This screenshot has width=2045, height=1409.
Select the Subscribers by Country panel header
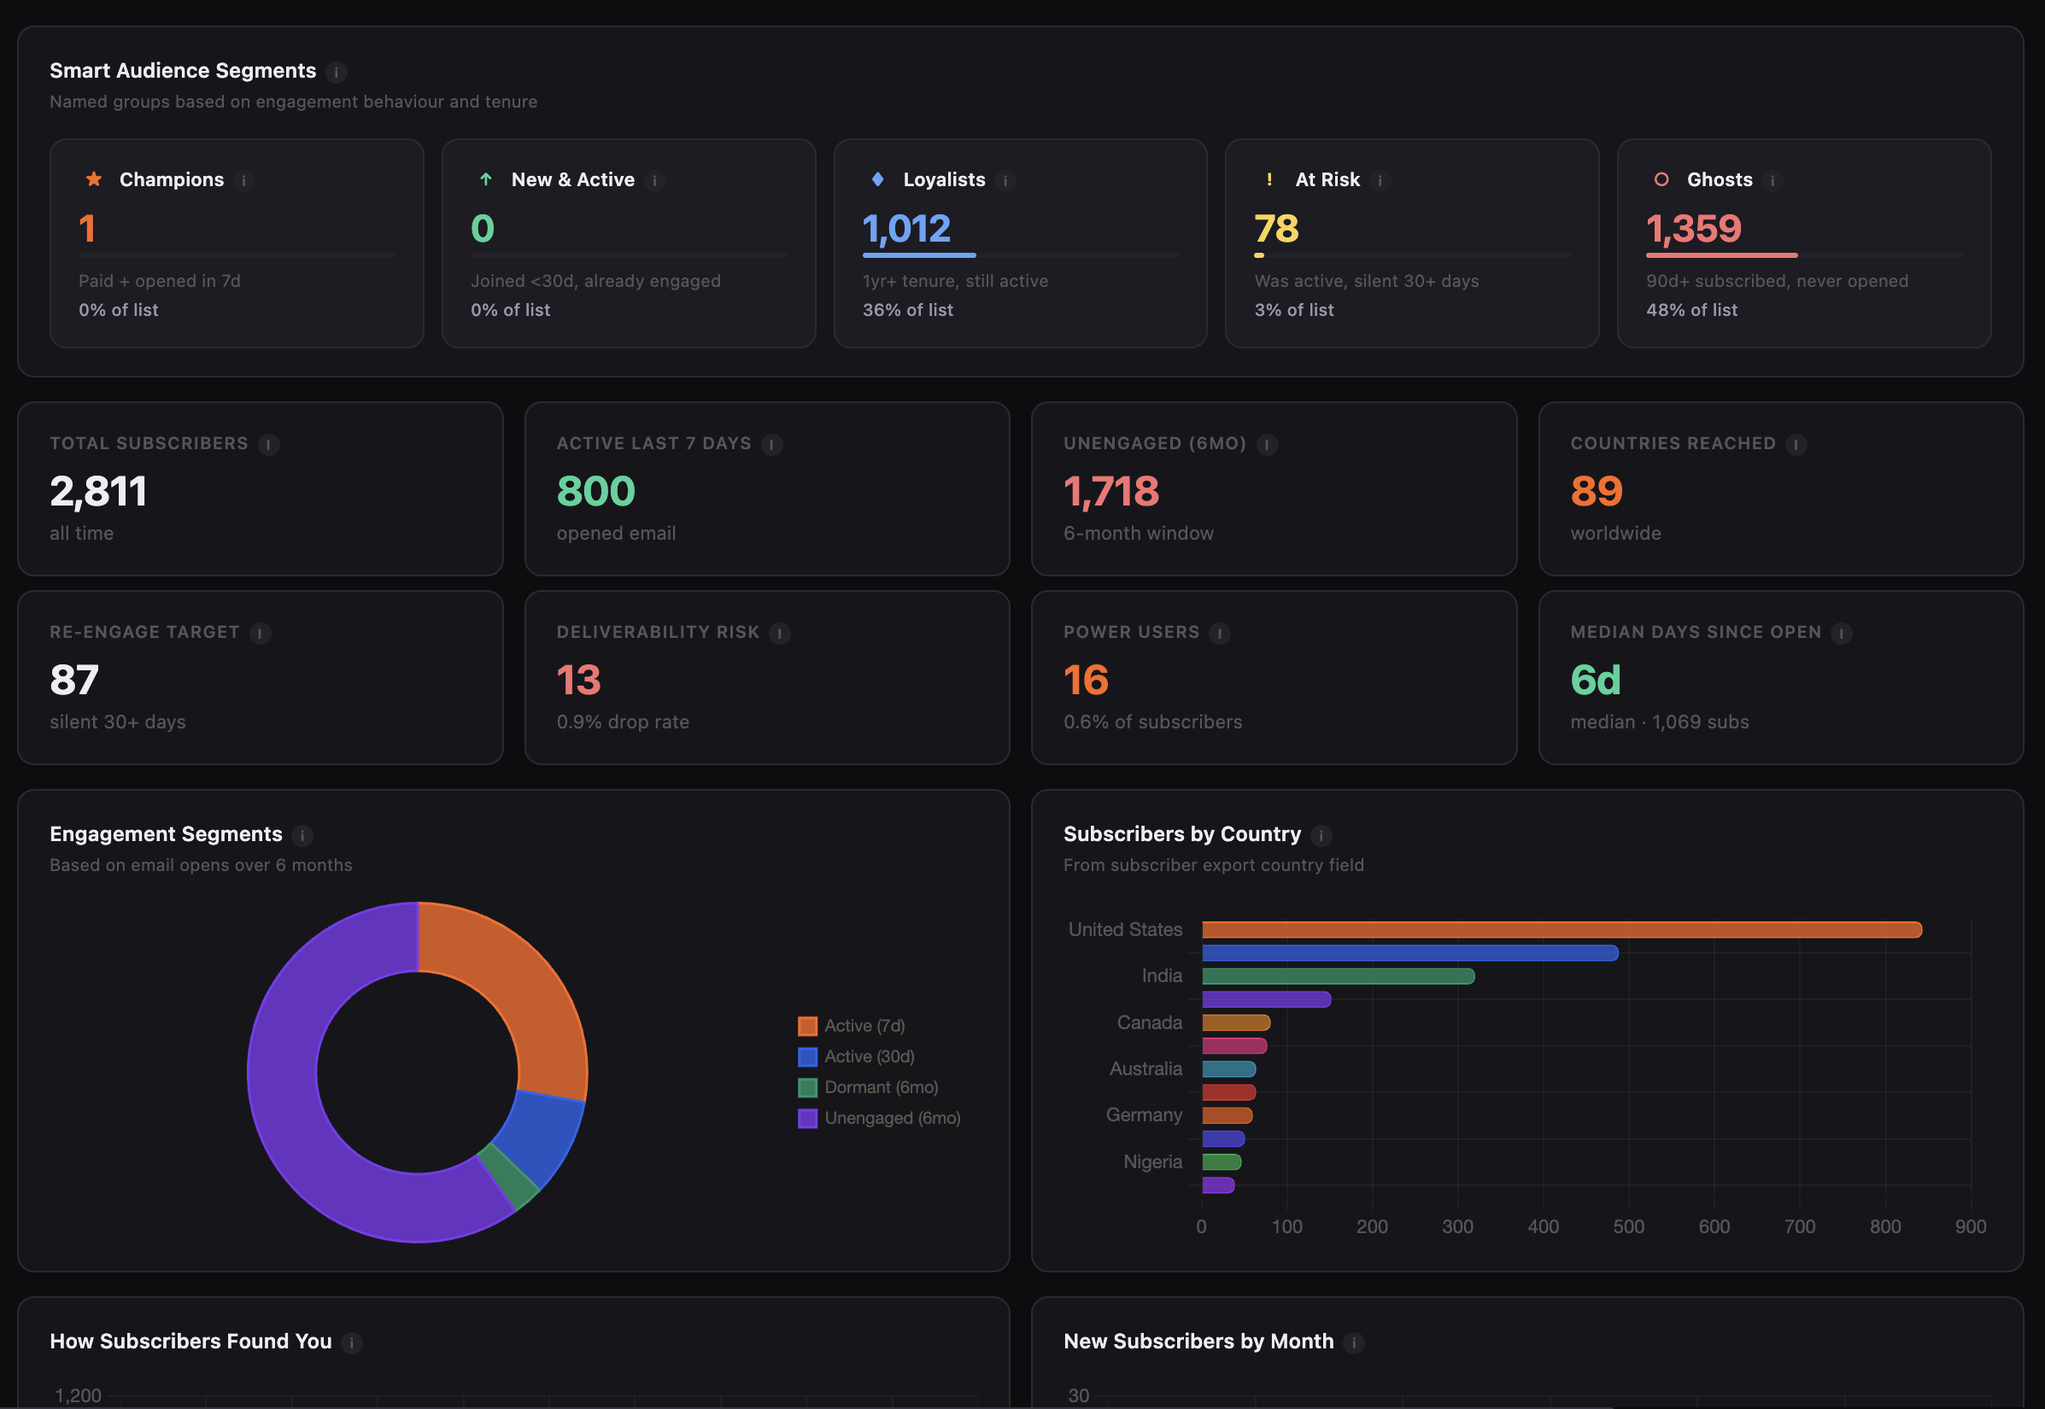pos(1181,834)
